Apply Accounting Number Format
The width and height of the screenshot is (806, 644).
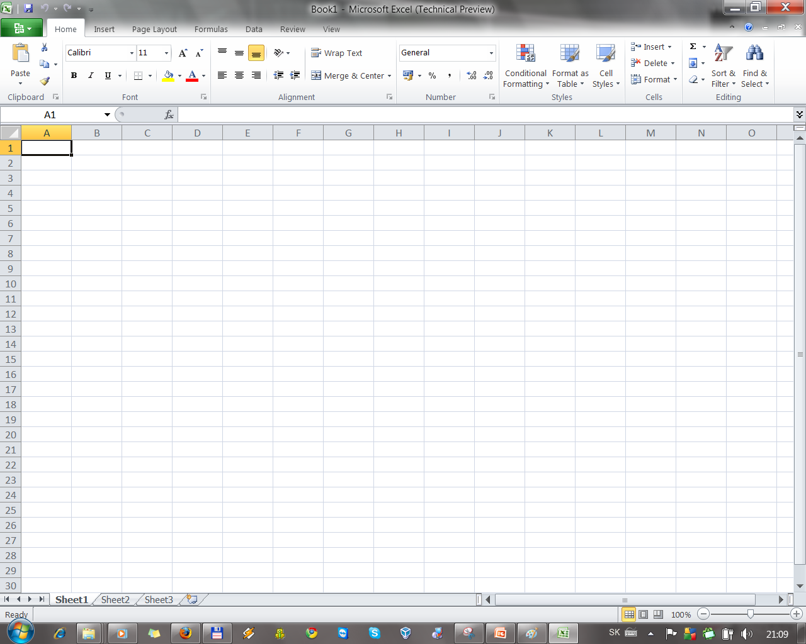[408, 75]
